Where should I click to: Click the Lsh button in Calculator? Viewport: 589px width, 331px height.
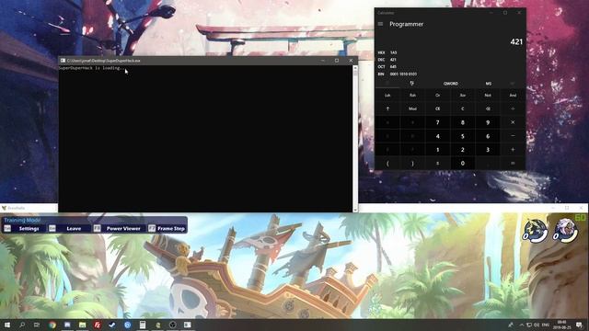(x=387, y=96)
